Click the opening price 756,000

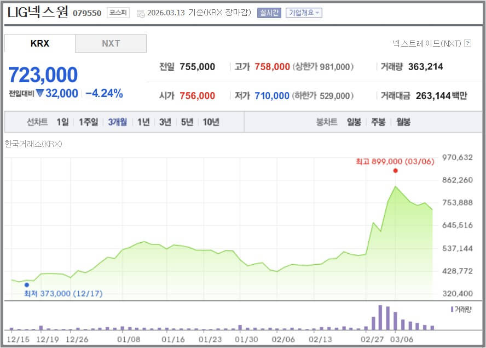(198, 95)
